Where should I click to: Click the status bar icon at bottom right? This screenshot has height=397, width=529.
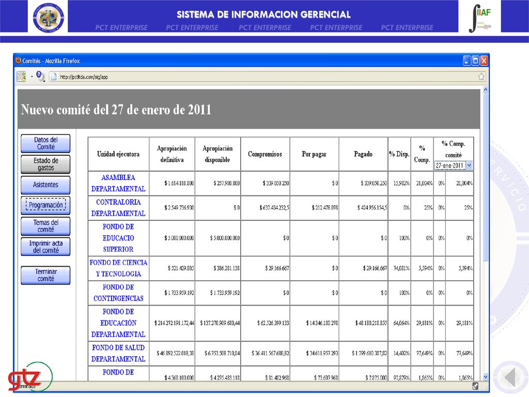[475, 386]
